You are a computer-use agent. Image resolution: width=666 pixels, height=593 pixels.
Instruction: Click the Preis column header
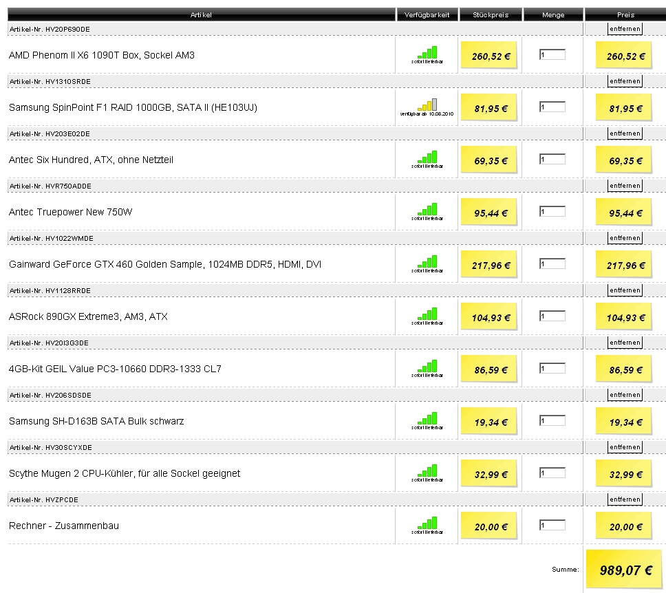tap(625, 14)
